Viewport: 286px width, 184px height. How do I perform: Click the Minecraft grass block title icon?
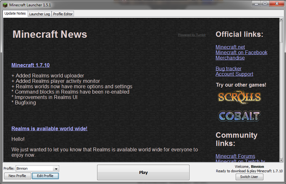coord(5,5)
